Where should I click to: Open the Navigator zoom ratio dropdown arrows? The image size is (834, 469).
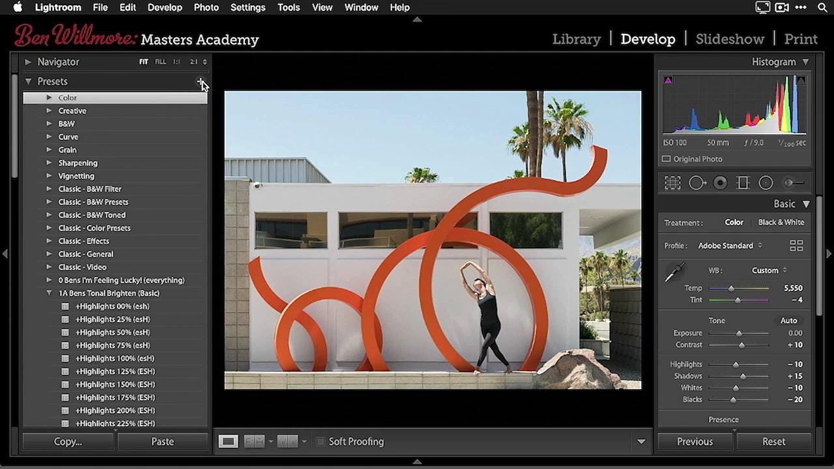[205, 62]
